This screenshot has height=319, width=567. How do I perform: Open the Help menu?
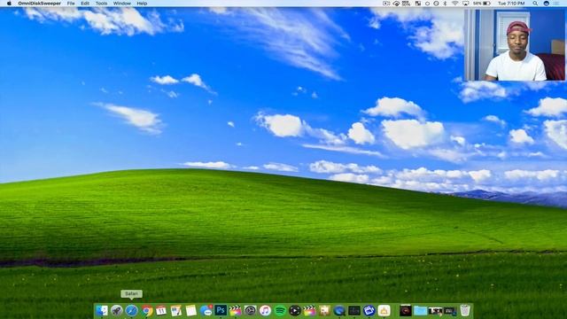pos(142,4)
